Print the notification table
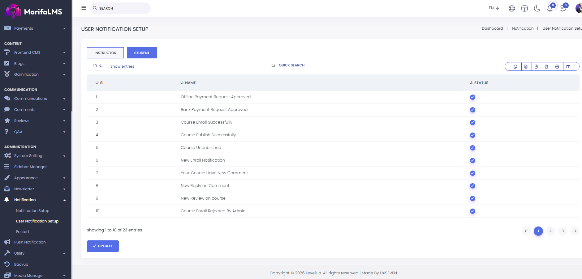582x279 pixels. click(x=557, y=66)
